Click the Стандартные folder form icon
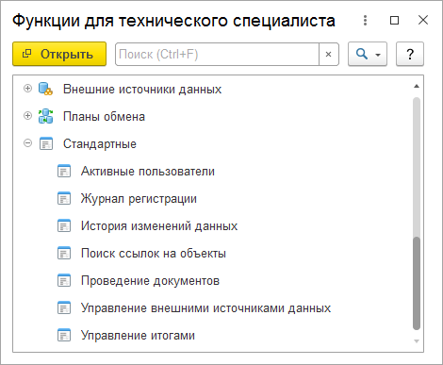Image resolution: width=443 pixels, height=365 pixels. 46,143
